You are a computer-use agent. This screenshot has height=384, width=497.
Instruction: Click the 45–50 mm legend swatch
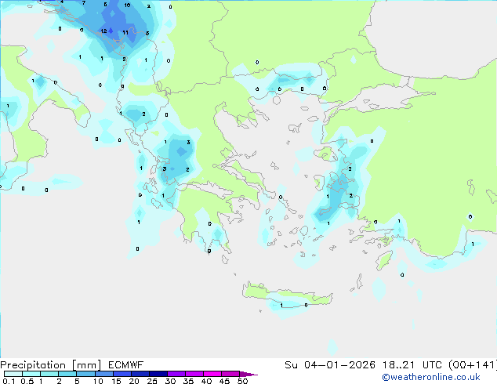[230, 374]
